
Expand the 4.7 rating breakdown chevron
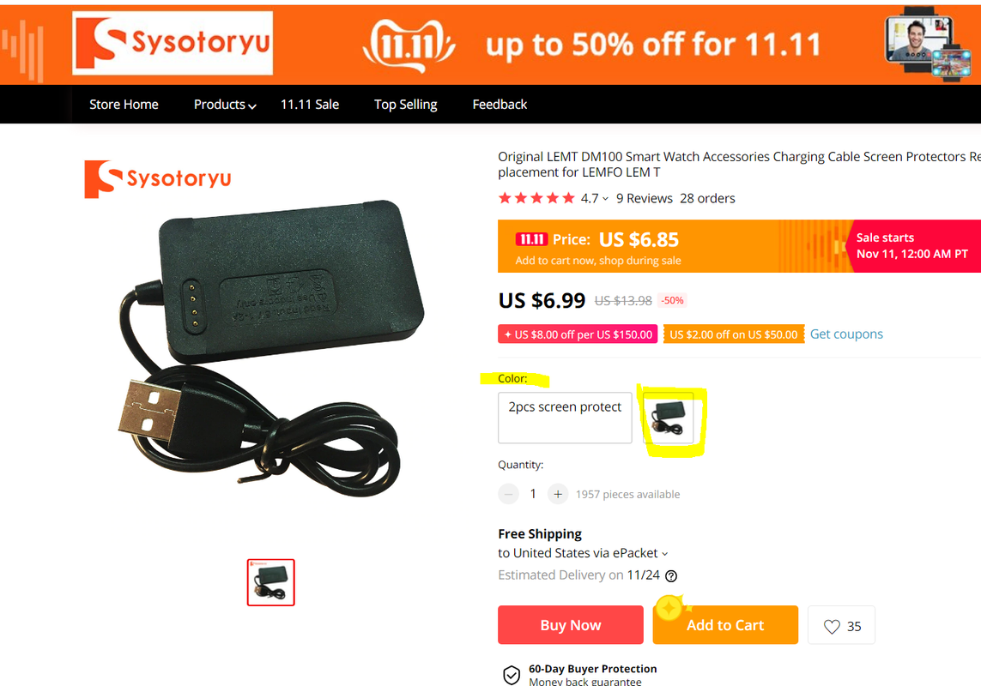605,199
